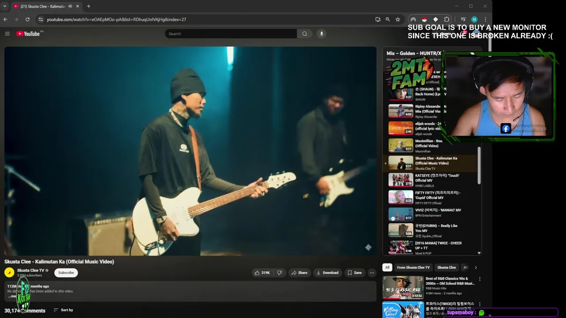Close the Skusta Clee browser tab
This screenshot has width=566, height=318.
[78, 6]
